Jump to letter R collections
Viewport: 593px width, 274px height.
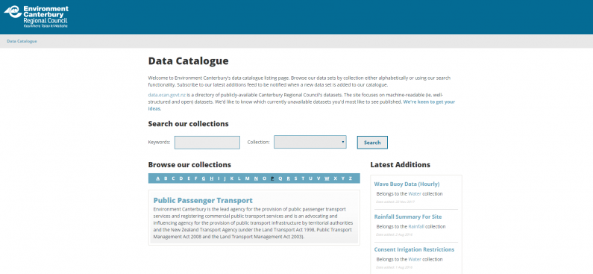coord(288,178)
